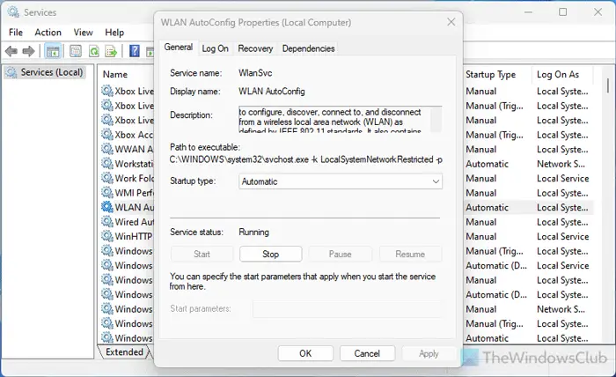Screen dimensions: 616x377
Task: Maximize the Services window
Action: pos(562,12)
